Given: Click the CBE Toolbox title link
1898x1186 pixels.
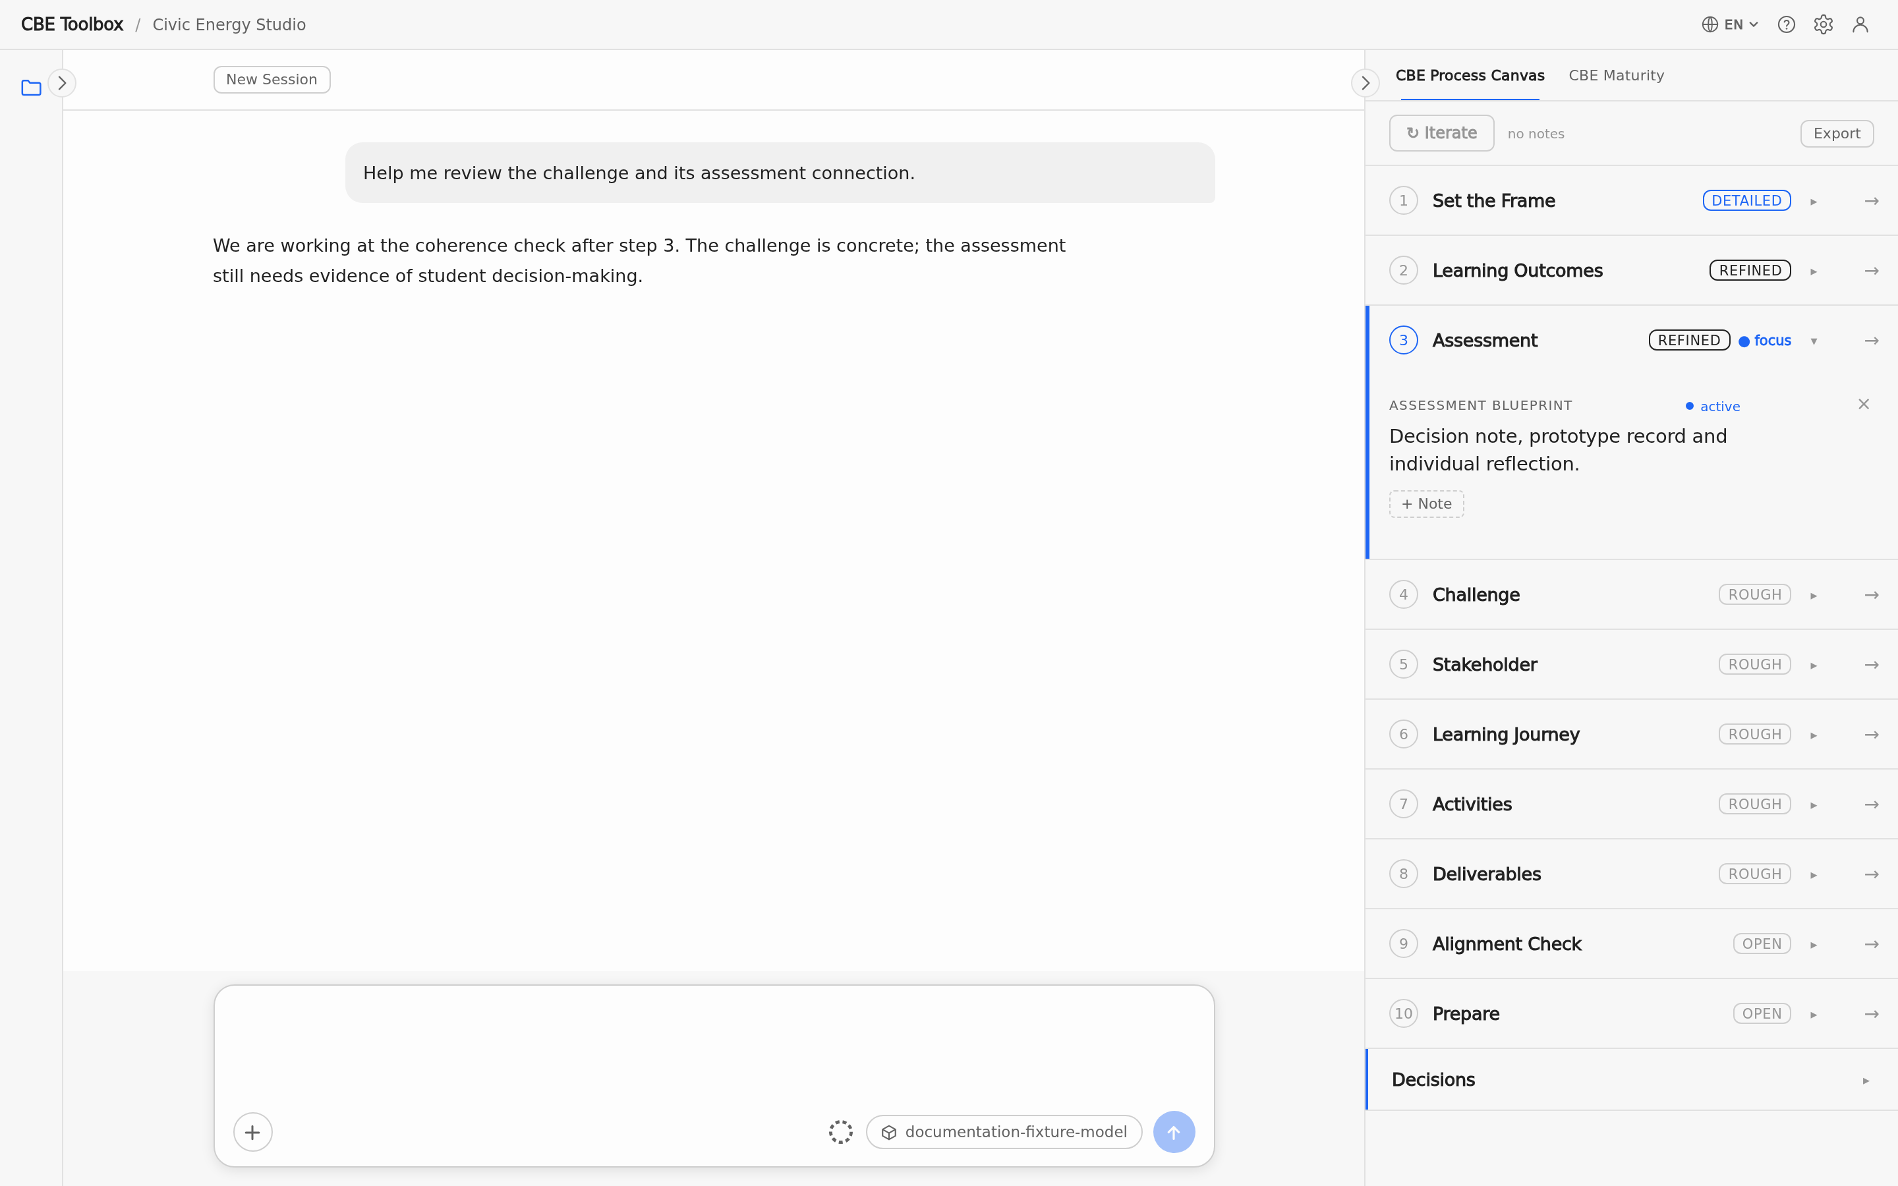Looking at the screenshot, I should coord(72,24).
